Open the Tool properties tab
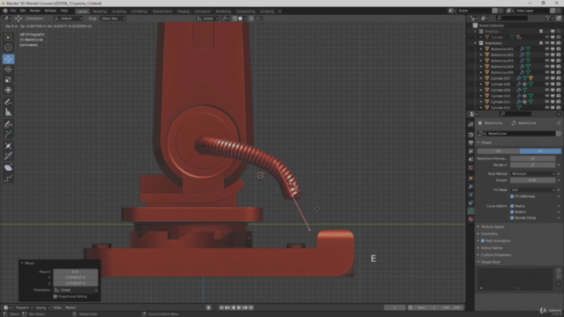This screenshot has height=317, width=564. (471, 124)
